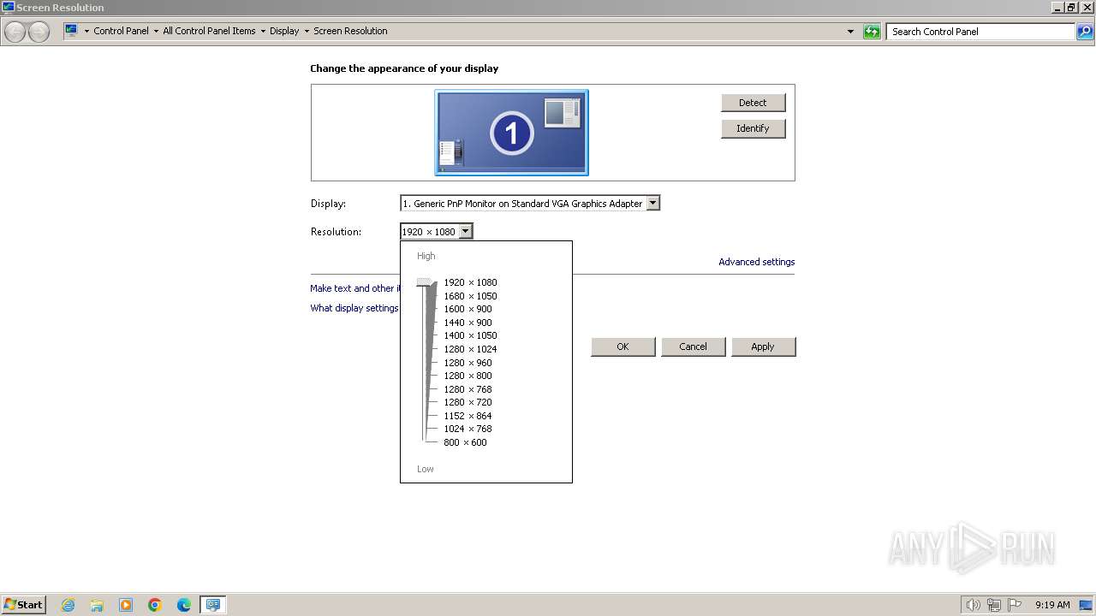Image resolution: width=1096 pixels, height=616 pixels.
Task: Choose 1680 × 1050 resolution
Action: click(x=470, y=296)
